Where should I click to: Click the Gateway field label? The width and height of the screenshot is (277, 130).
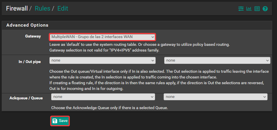click(x=33, y=36)
